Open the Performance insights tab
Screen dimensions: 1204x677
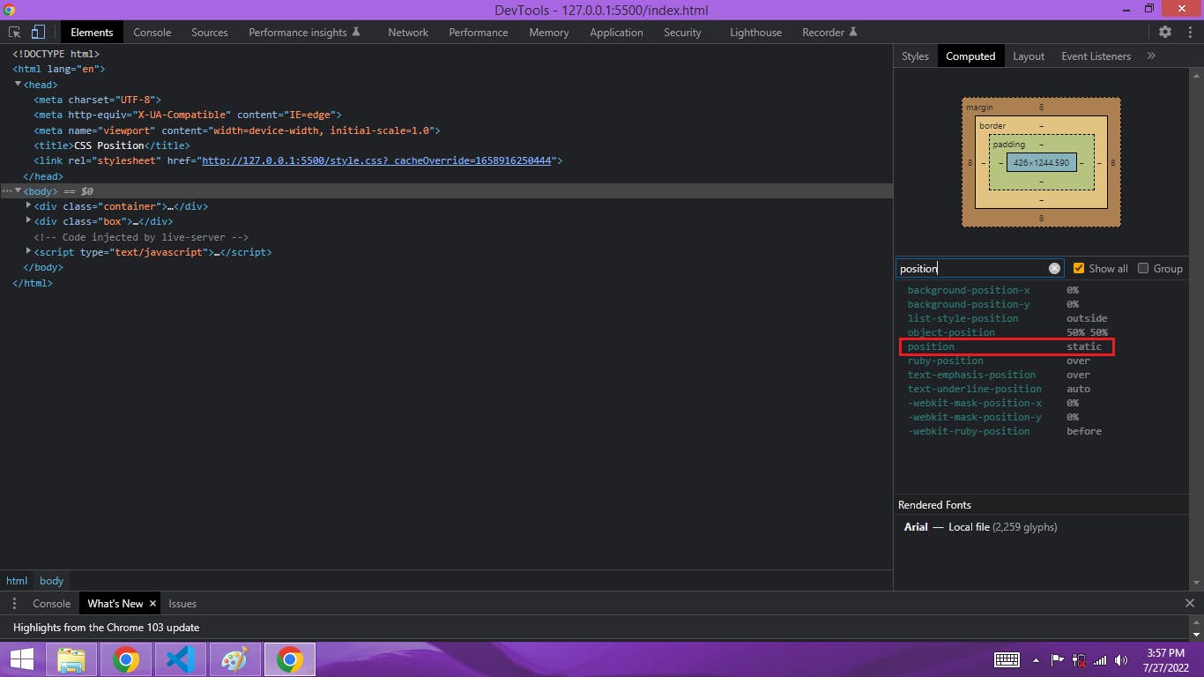click(x=304, y=32)
